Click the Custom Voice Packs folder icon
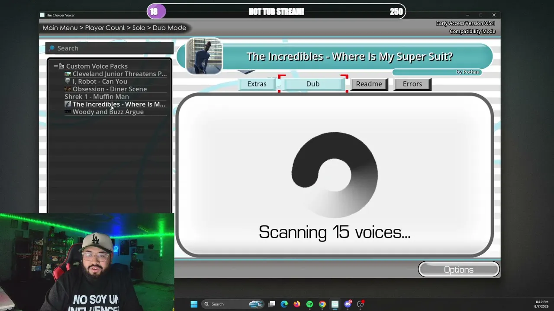Image resolution: width=554 pixels, height=311 pixels. [x=61, y=66]
